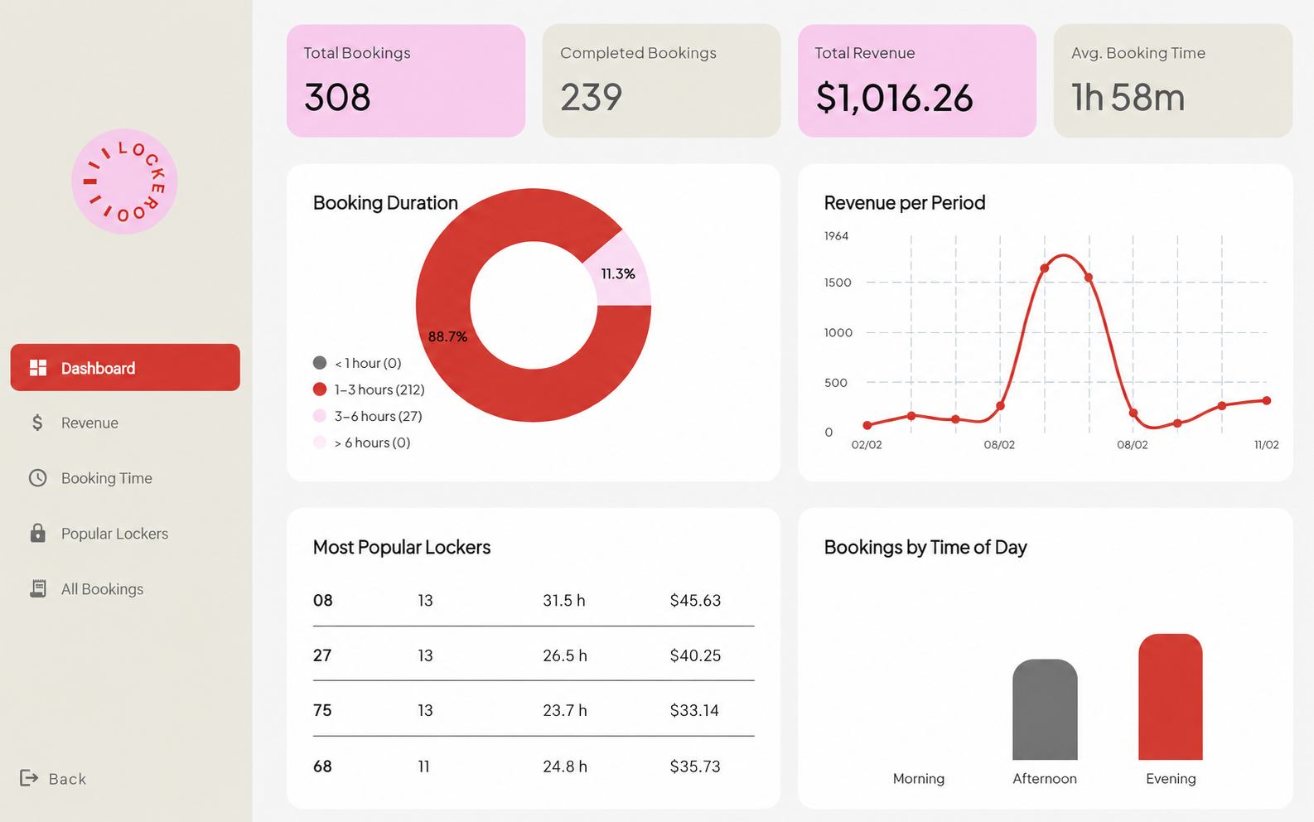Click the Morning axis label
The height and width of the screenshot is (822, 1314).
coord(919,779)
